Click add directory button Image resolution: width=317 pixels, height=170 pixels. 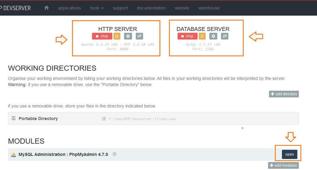pyautogui.click(x=284, y=94)
